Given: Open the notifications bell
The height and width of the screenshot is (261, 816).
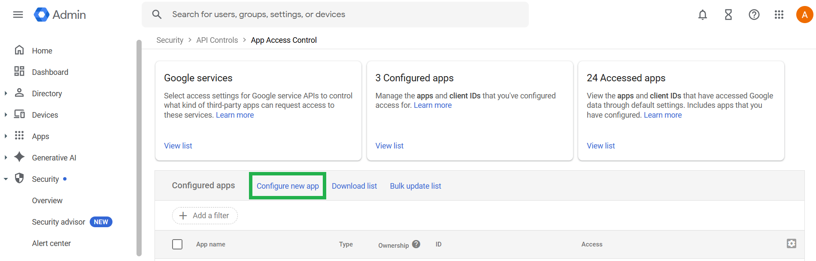Looking at the screenshot, I should [x=703, y=15].
